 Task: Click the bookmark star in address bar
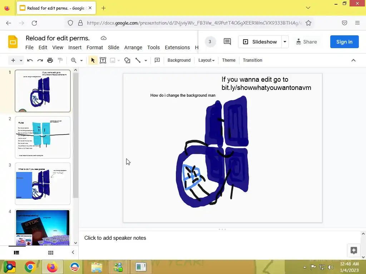(308, 23)
